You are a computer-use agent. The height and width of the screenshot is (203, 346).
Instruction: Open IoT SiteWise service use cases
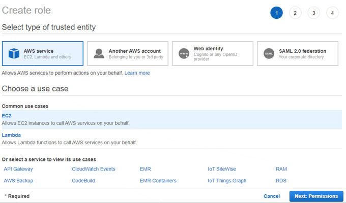222,169
